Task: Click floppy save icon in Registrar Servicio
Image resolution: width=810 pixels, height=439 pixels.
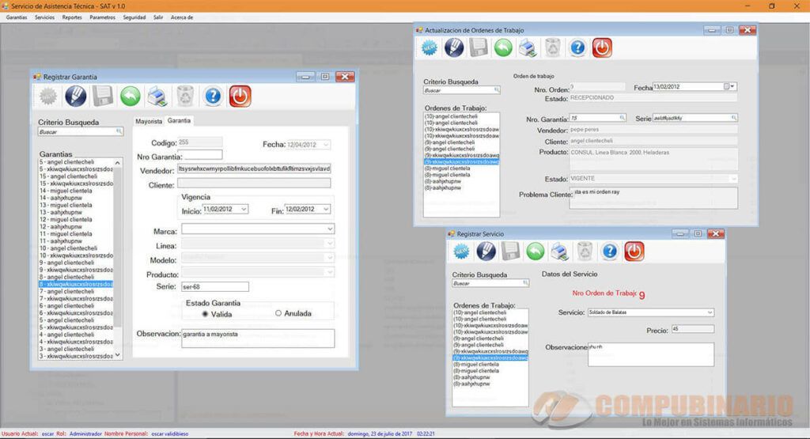Action: point(510,252)
